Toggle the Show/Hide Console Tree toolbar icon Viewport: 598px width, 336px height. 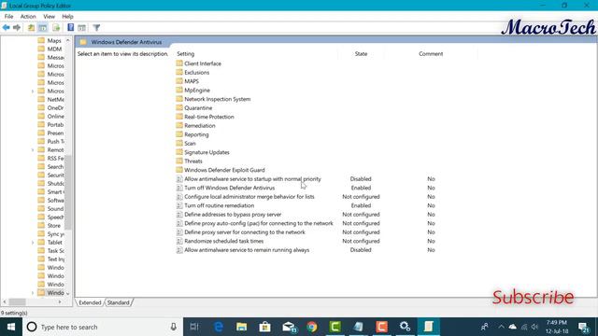coord(43,27)
